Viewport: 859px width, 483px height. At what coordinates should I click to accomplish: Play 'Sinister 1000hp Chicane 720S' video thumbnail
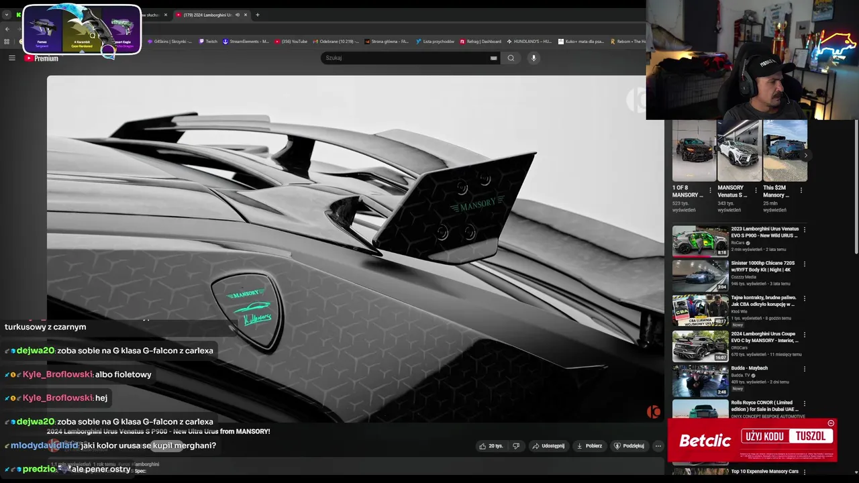tap(700, 276)
